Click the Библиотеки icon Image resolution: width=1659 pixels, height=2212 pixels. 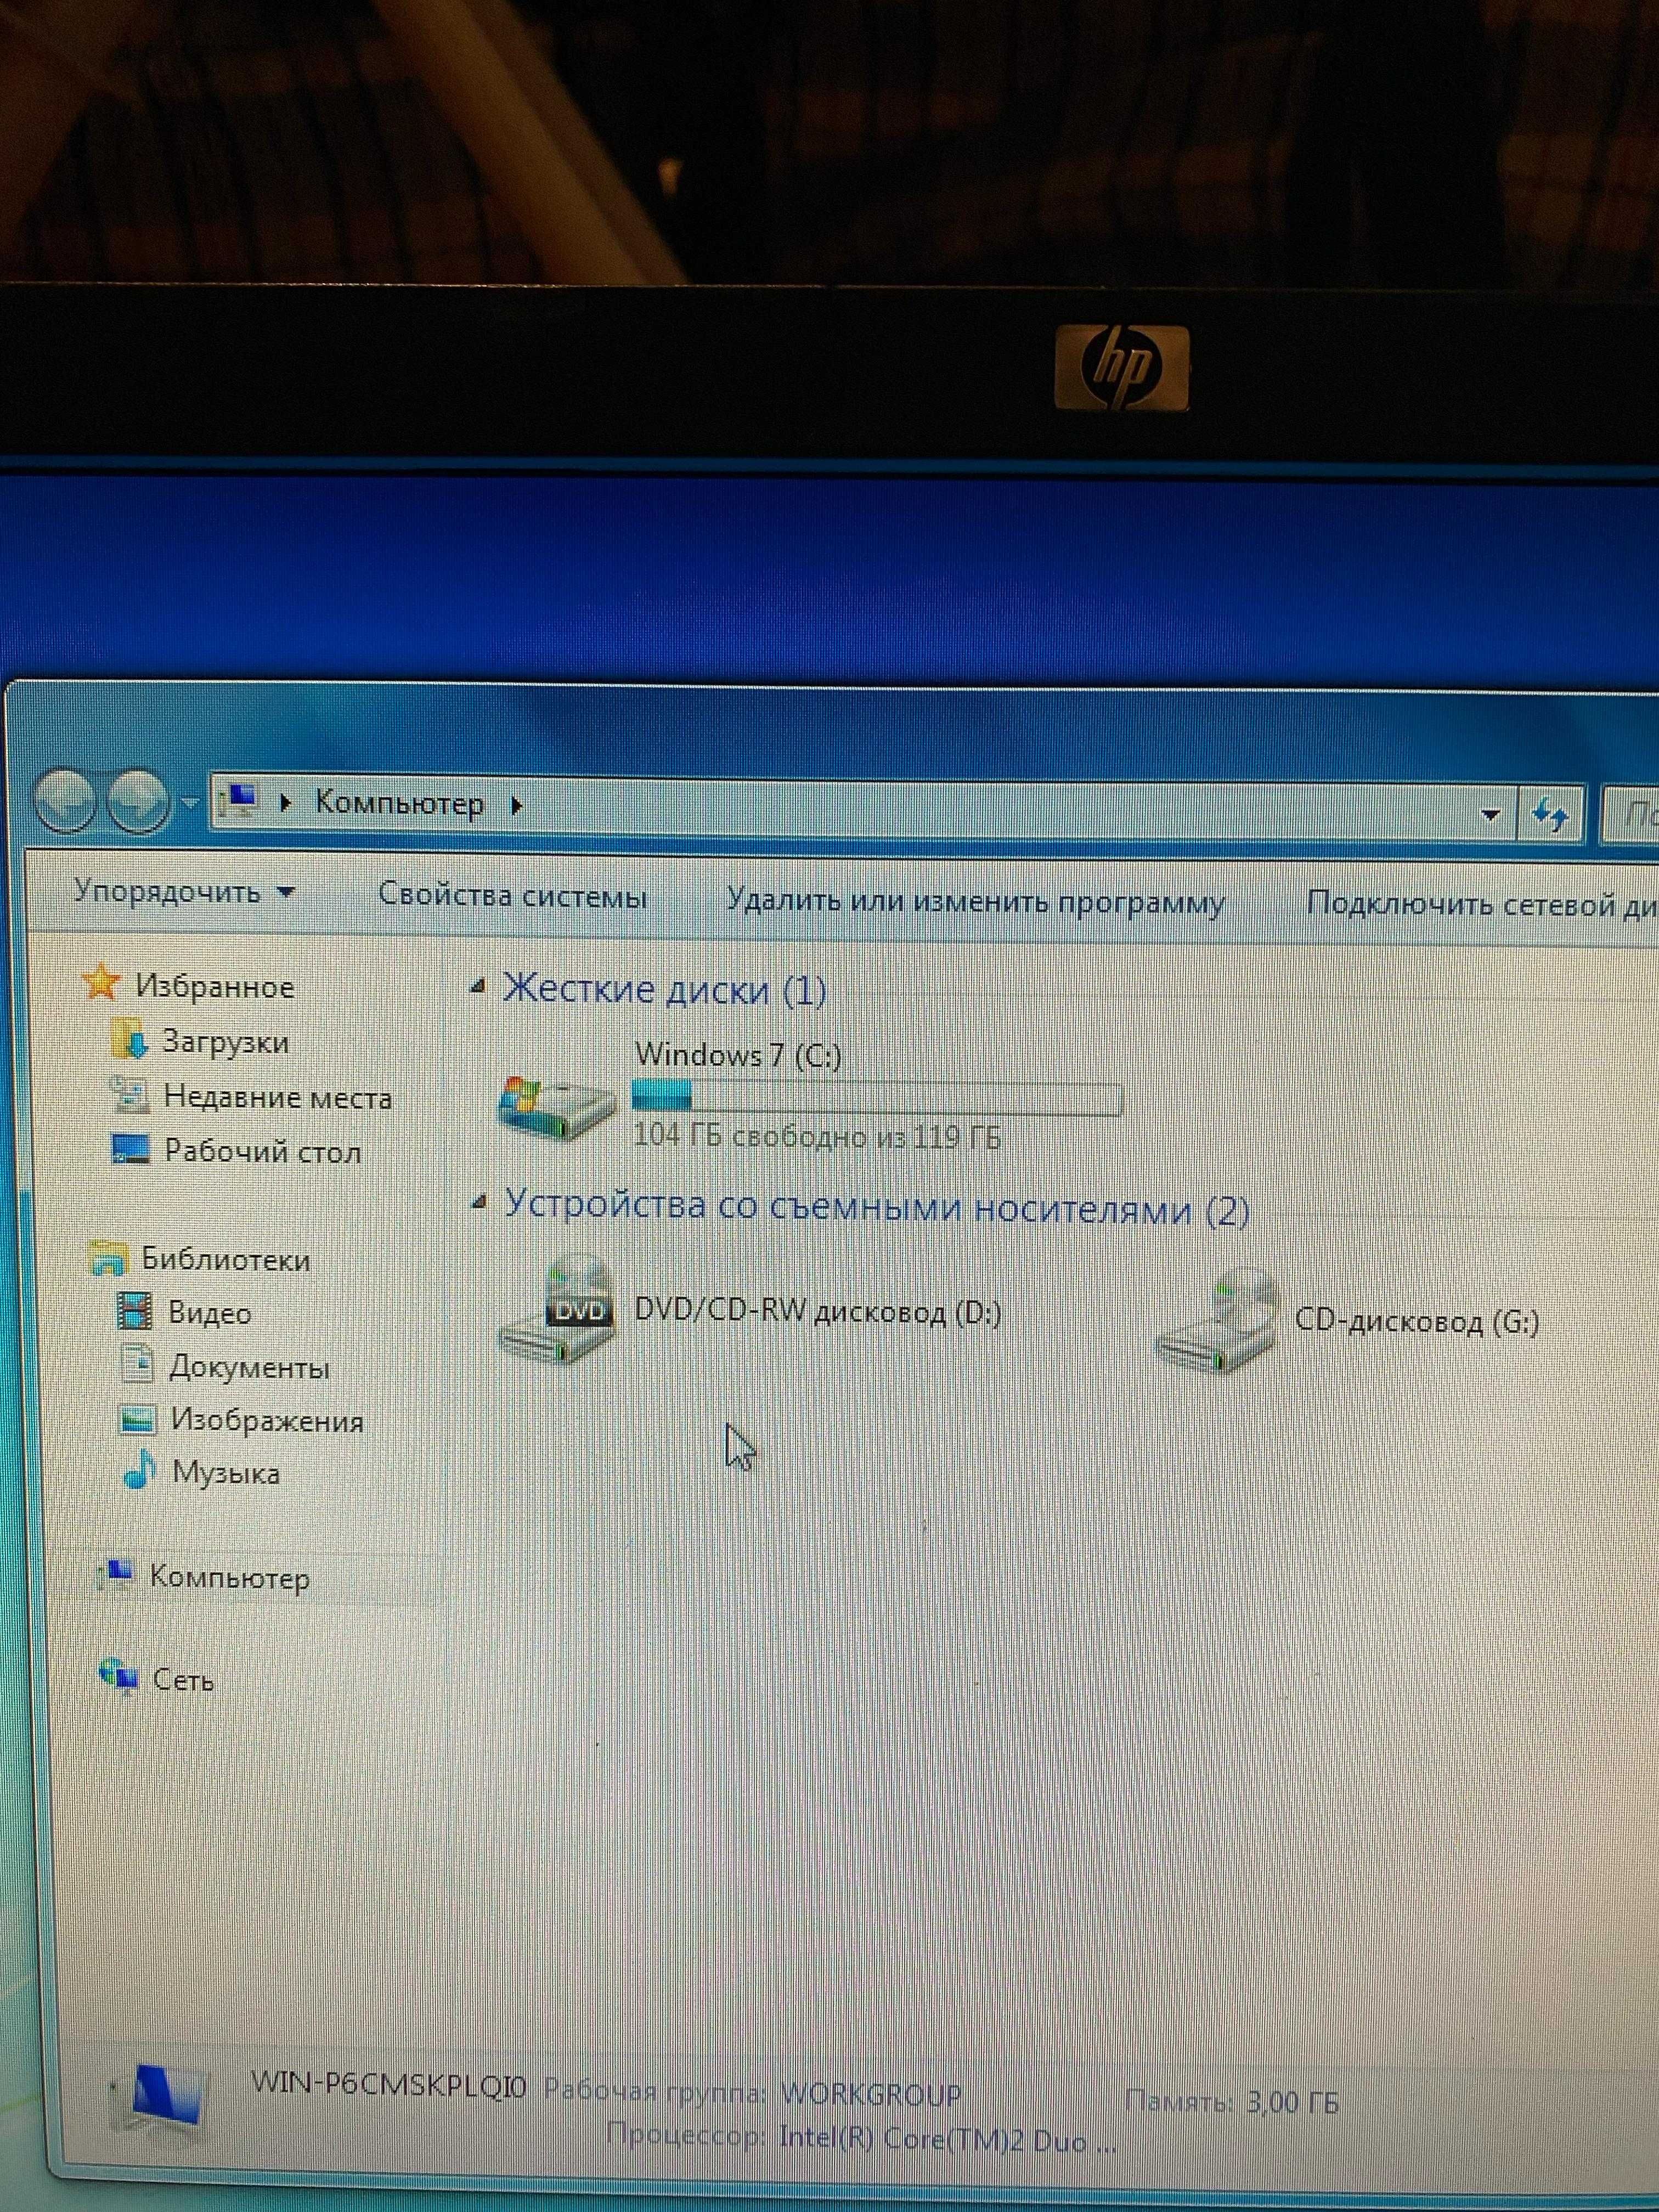(x=108, y=1258)
